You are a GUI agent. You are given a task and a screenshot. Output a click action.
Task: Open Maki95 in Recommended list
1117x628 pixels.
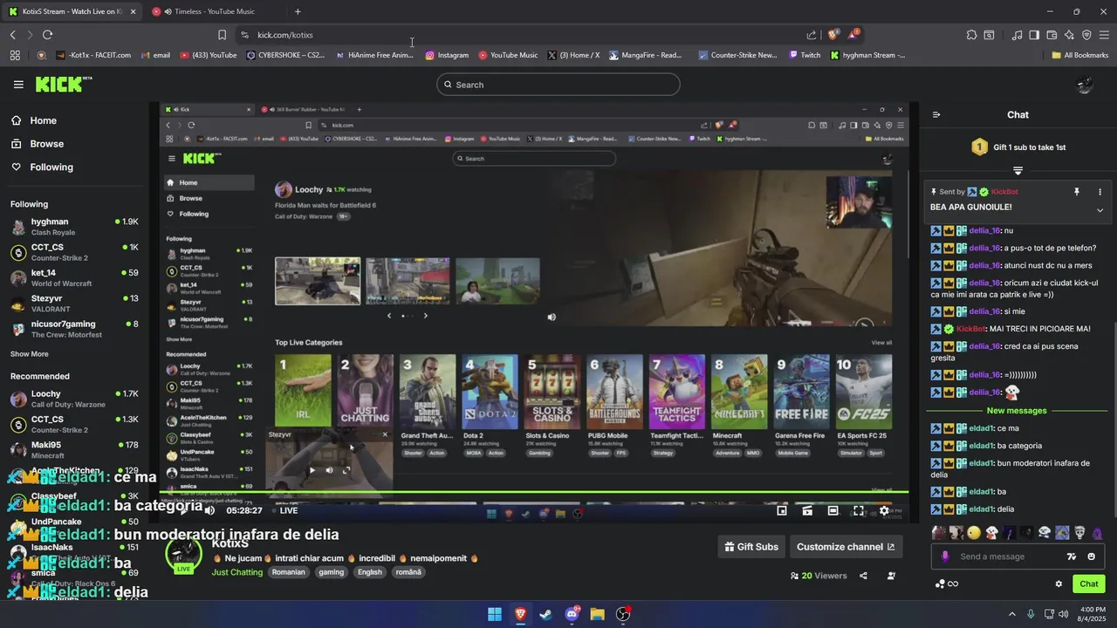click(x=74, y=449)
